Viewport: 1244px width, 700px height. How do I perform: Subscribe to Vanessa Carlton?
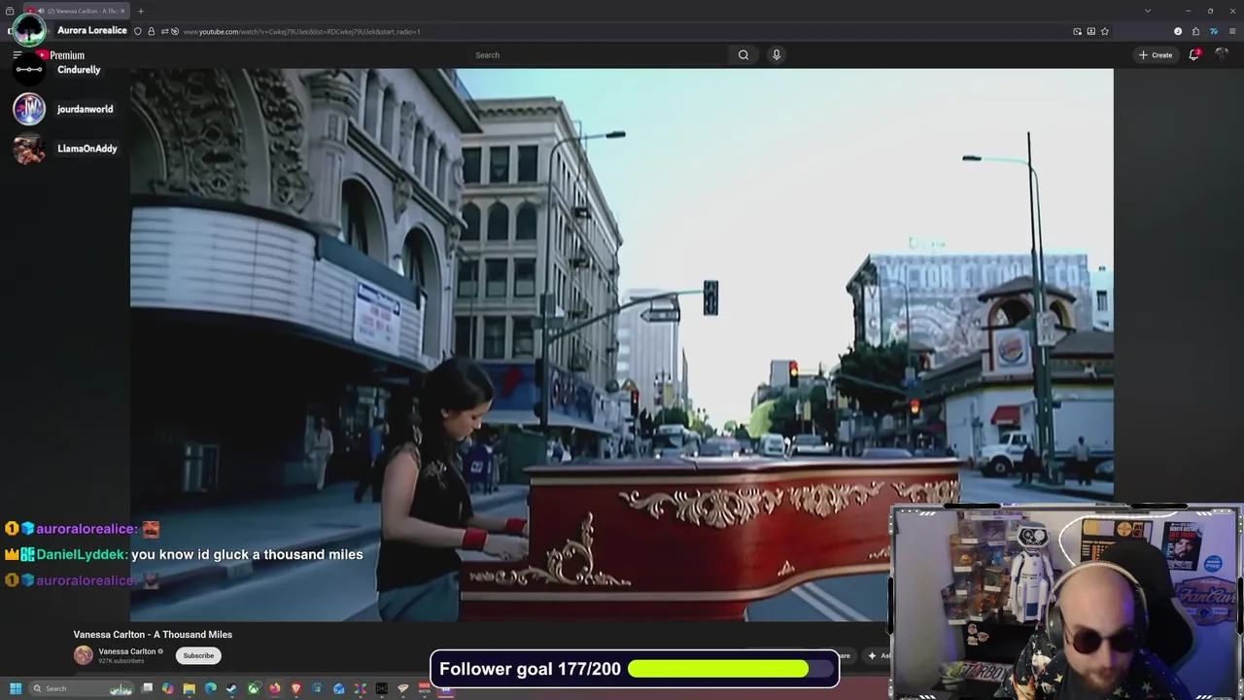(x=198, y=655)
